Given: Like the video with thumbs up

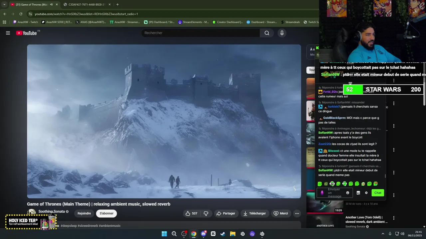Looking at the screenshot, I should coord(191,213).
